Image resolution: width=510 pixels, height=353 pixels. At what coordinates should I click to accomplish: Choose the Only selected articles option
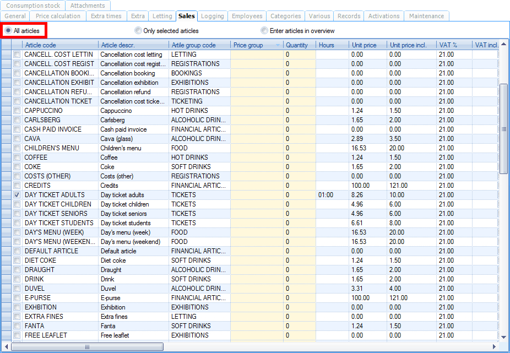pyautogui.click(x=139, y=31)
